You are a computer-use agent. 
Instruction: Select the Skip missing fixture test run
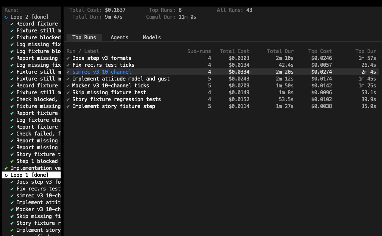(109, 92)
